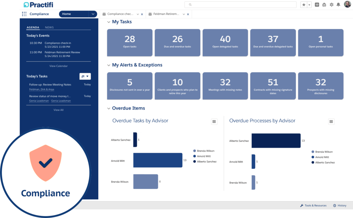Expand the Home navigation dropdown
This screenshot has width=353, height=218.
pyautogui.click(x=92, y=14)
